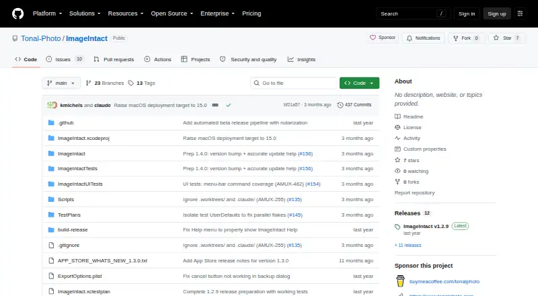Click the Sign up button
Image resolution: width=538 pixels, height=296 pixels.
497,13
